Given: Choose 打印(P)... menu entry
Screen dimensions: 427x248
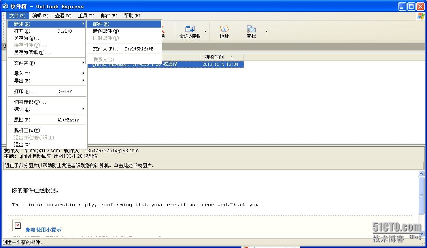Looking at the screenshot, I should coord(47,91).
